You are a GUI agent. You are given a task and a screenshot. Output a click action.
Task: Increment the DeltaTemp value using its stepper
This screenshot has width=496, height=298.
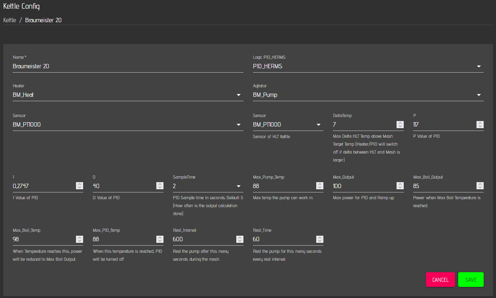pos(400,123)
